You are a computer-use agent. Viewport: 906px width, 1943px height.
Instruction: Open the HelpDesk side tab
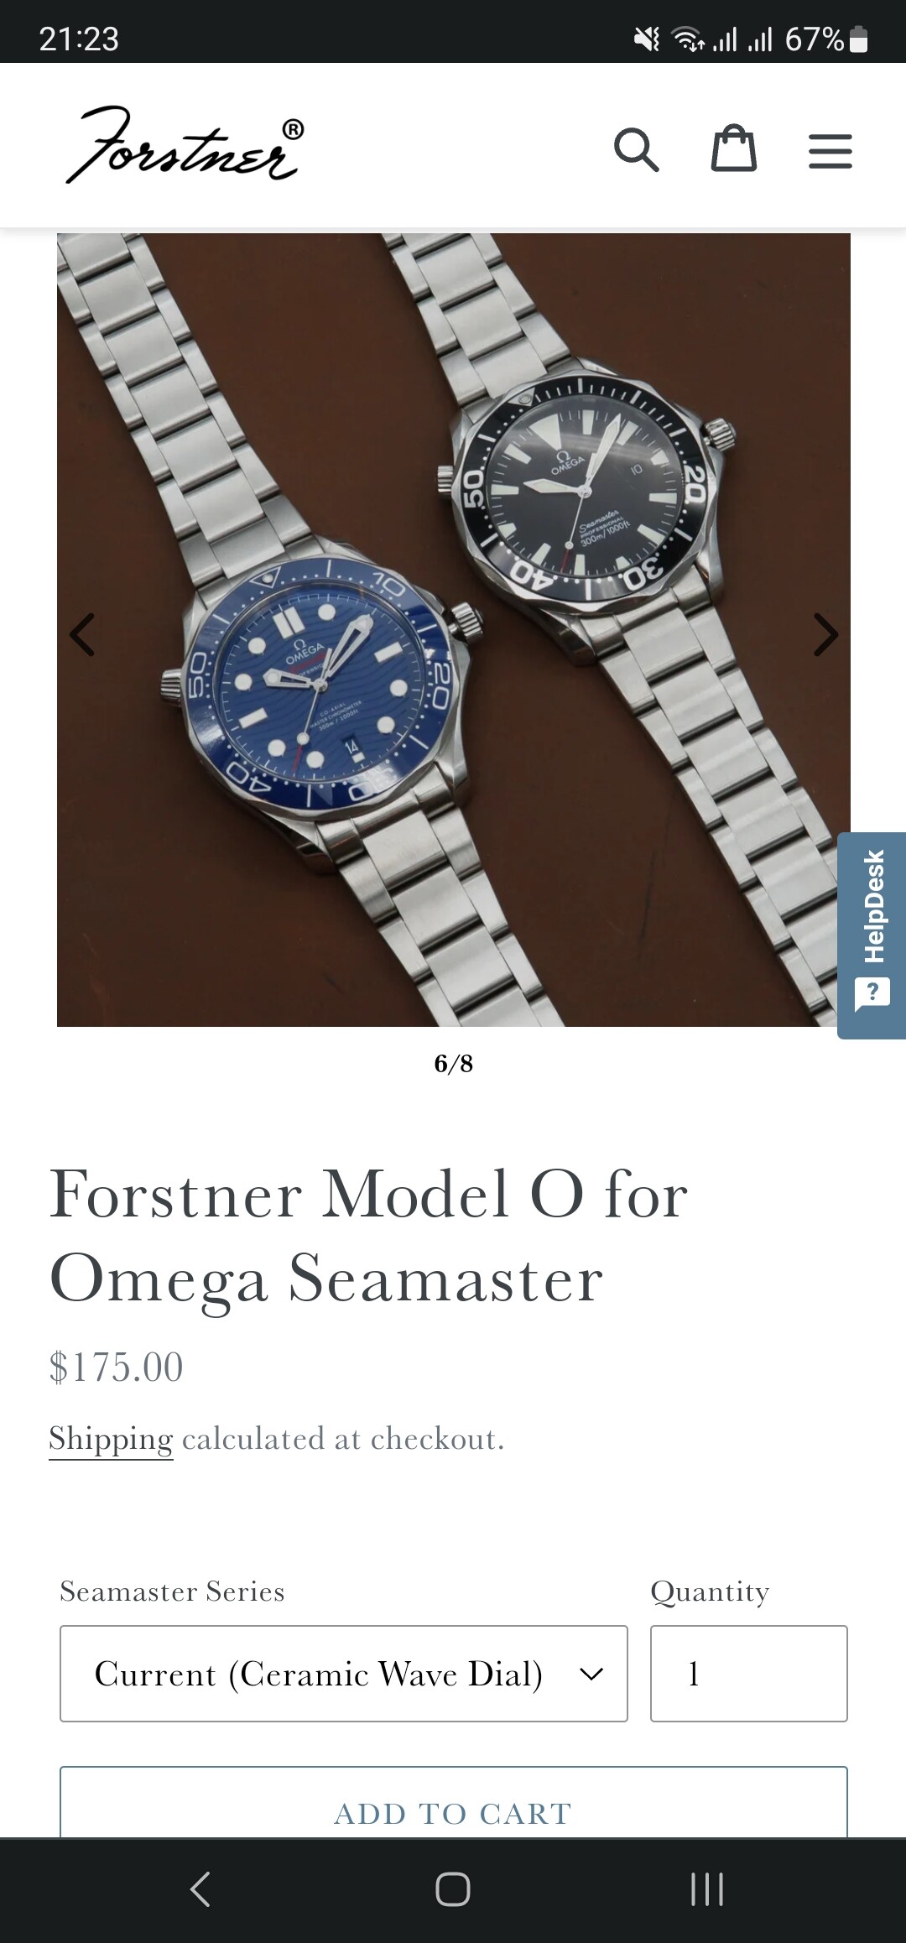872,935
